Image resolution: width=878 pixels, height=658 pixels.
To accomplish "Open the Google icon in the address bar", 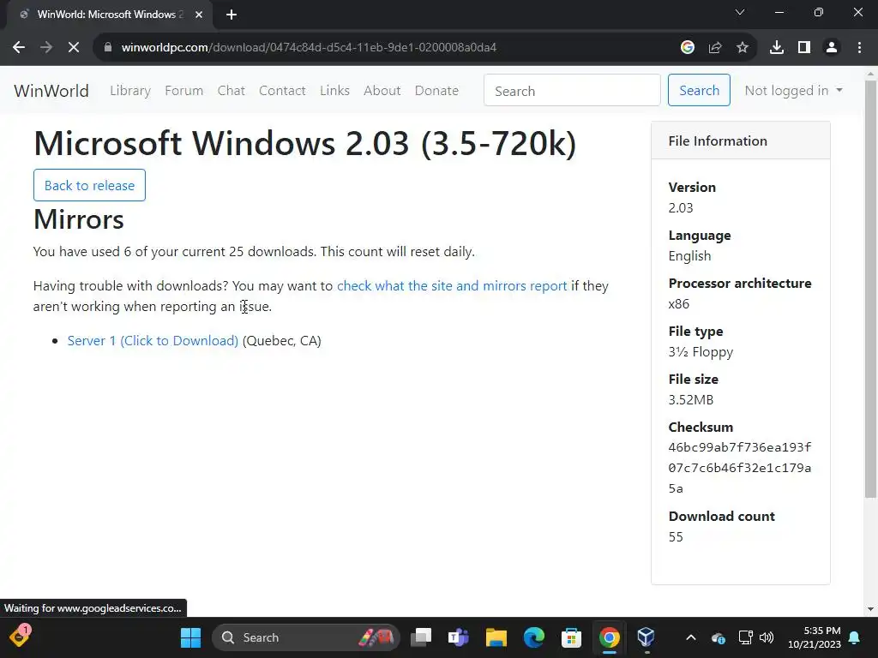I will 688,48.
